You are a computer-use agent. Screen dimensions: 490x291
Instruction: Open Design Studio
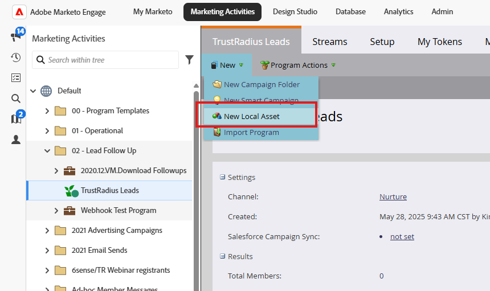click(x=295, y=12)
